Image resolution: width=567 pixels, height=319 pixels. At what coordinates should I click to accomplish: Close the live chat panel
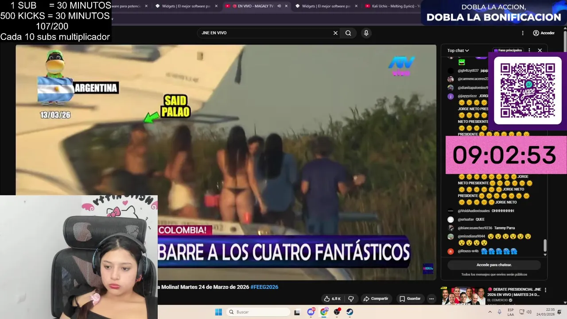[x=540, y=51]
